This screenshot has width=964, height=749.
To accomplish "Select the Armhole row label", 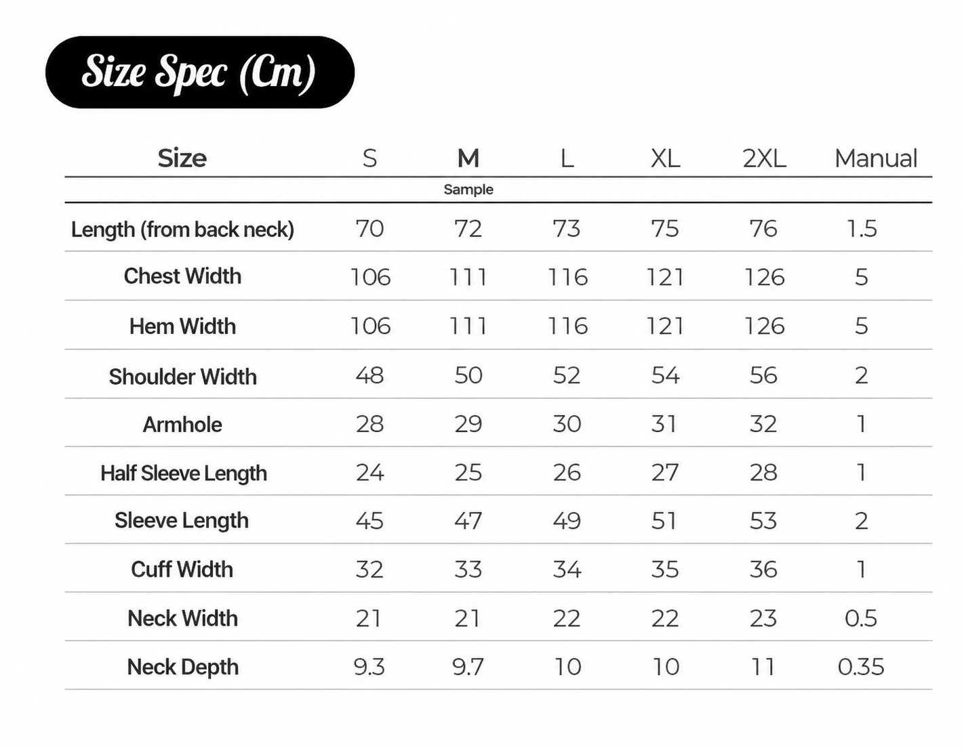I will click(x=182, y=425).
